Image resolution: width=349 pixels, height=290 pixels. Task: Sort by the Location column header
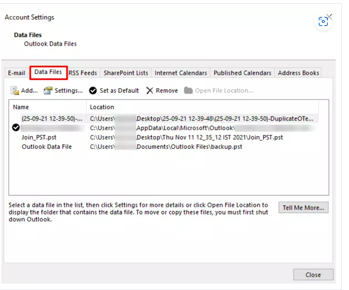point(202,107)
